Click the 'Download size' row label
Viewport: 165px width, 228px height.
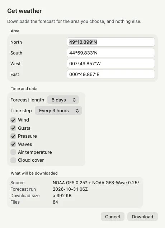coord(25,196)
